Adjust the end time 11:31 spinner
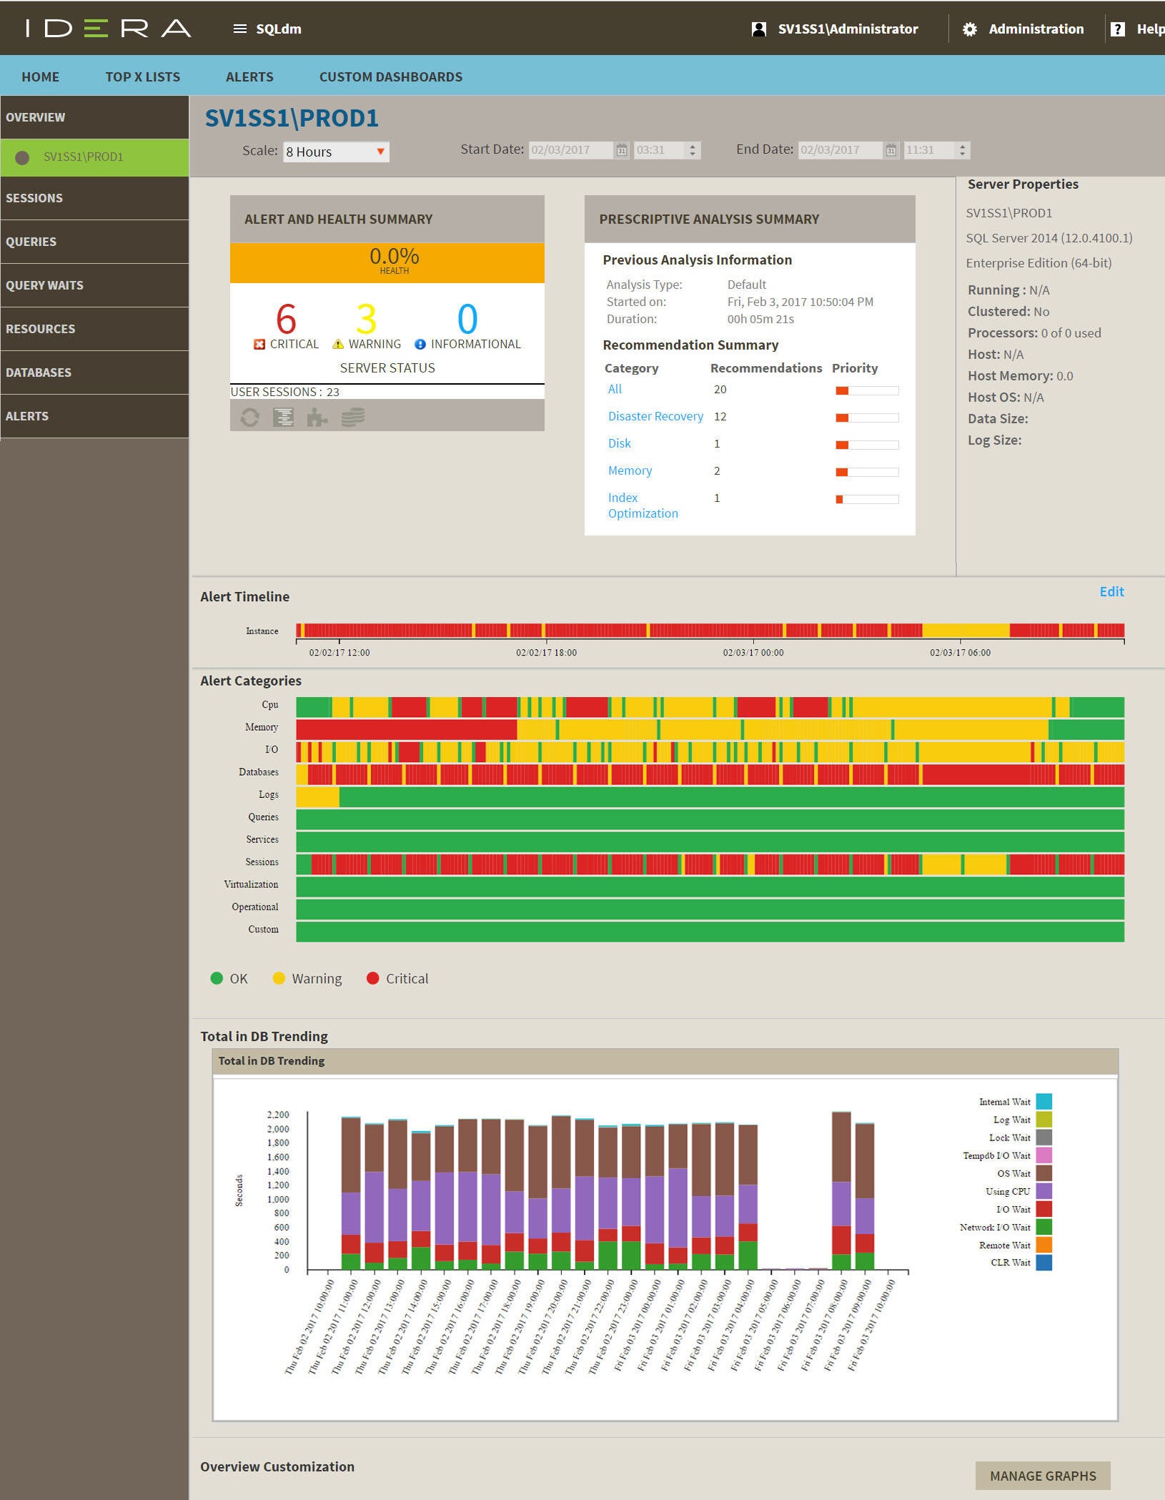Screen dimensions: 1165x1500 coord(962,150)
